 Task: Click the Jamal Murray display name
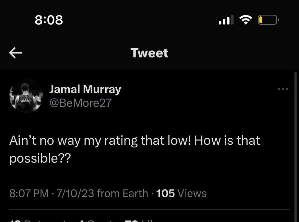tap(85, 89)
